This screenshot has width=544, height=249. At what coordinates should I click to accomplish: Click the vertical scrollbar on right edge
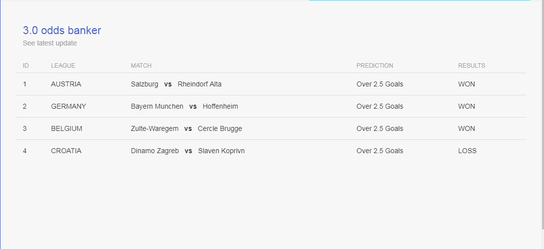point(543,114)
